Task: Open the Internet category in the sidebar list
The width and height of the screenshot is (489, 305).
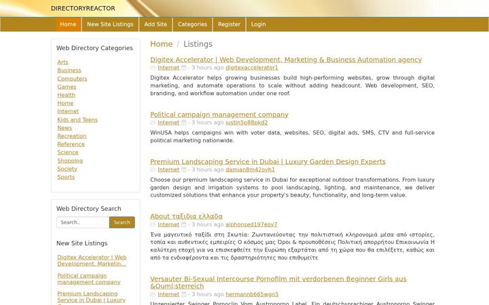Action: point(68,111)
